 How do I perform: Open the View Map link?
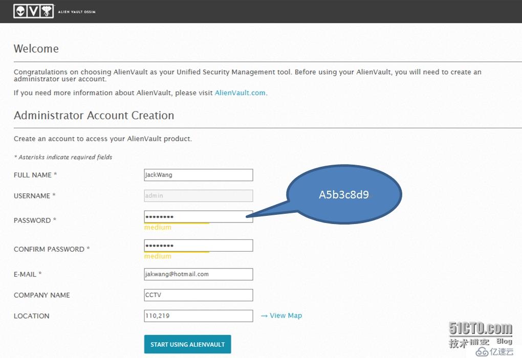point(286,316)
